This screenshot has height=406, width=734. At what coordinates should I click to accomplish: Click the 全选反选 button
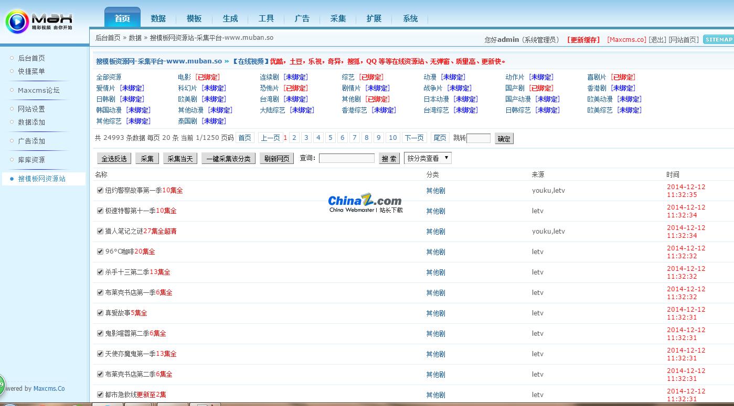point(114,159)
